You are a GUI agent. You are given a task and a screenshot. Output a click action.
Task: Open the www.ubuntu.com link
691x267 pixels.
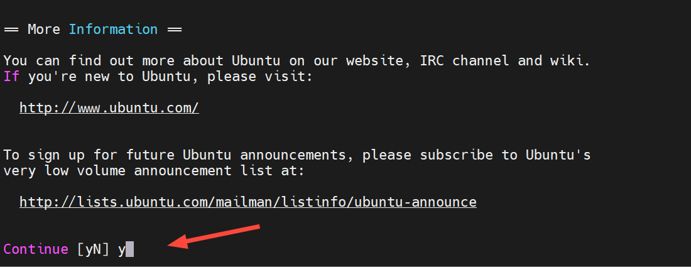(x=109, y=107)
